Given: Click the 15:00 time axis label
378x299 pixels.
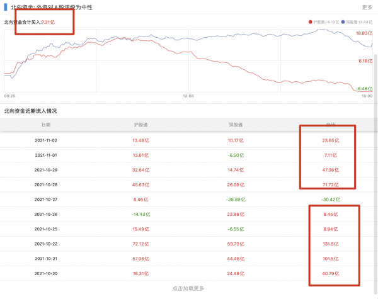Looking at the screenshot, I should (x=367, y=96).
